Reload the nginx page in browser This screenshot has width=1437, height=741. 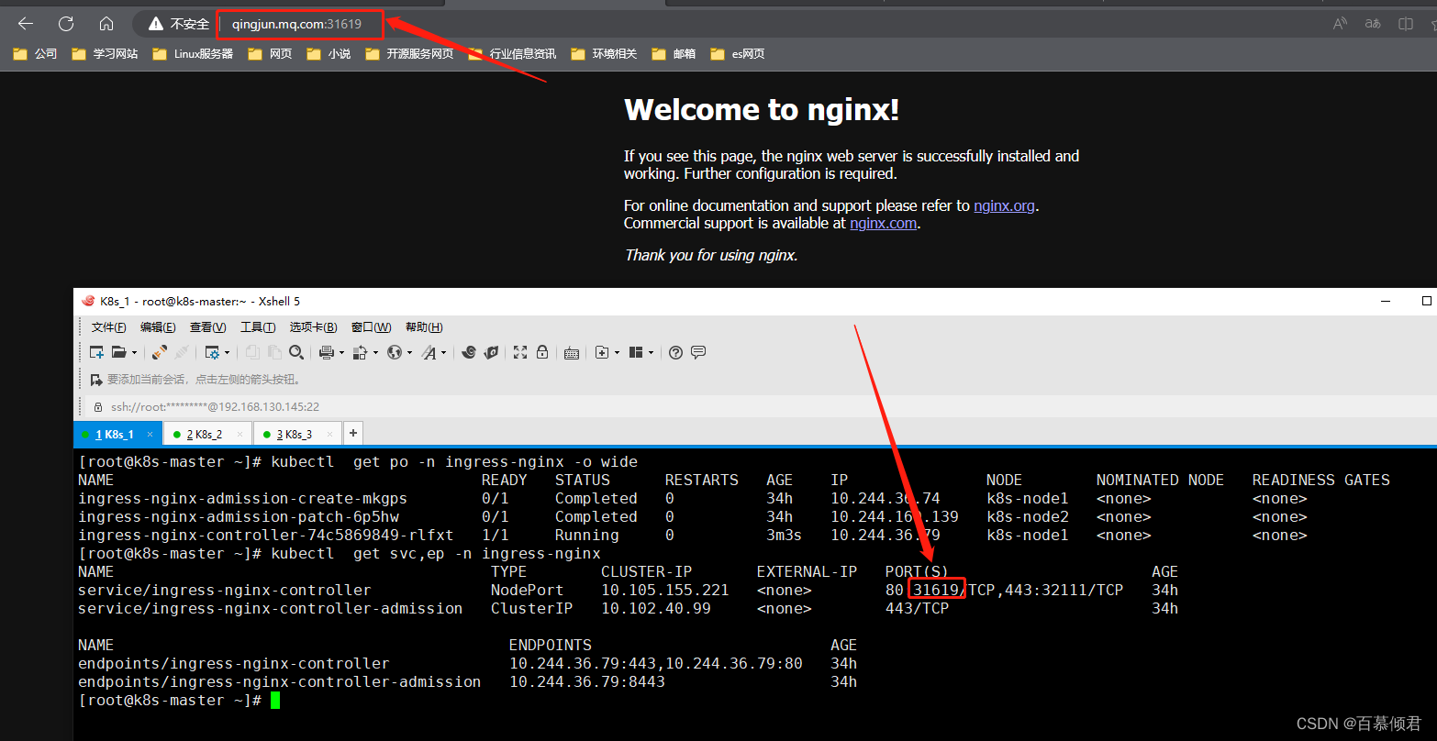pyautogui.click(x=66, y=24)
